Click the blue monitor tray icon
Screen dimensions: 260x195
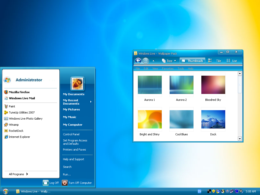click(x=237, y=191)
